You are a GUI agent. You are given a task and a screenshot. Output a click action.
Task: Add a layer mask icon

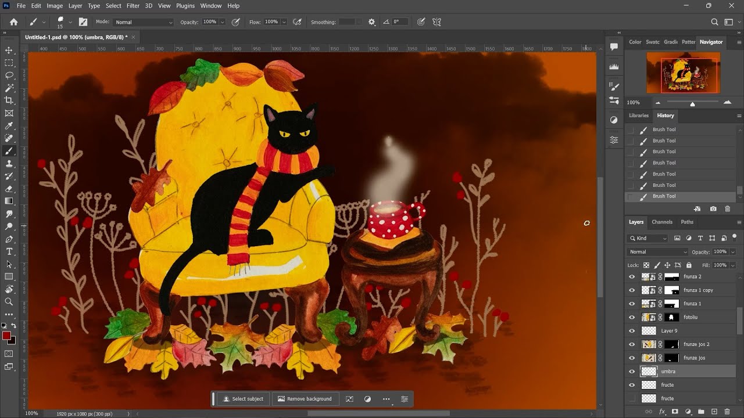pyautogui.click(x=675, y=412)
